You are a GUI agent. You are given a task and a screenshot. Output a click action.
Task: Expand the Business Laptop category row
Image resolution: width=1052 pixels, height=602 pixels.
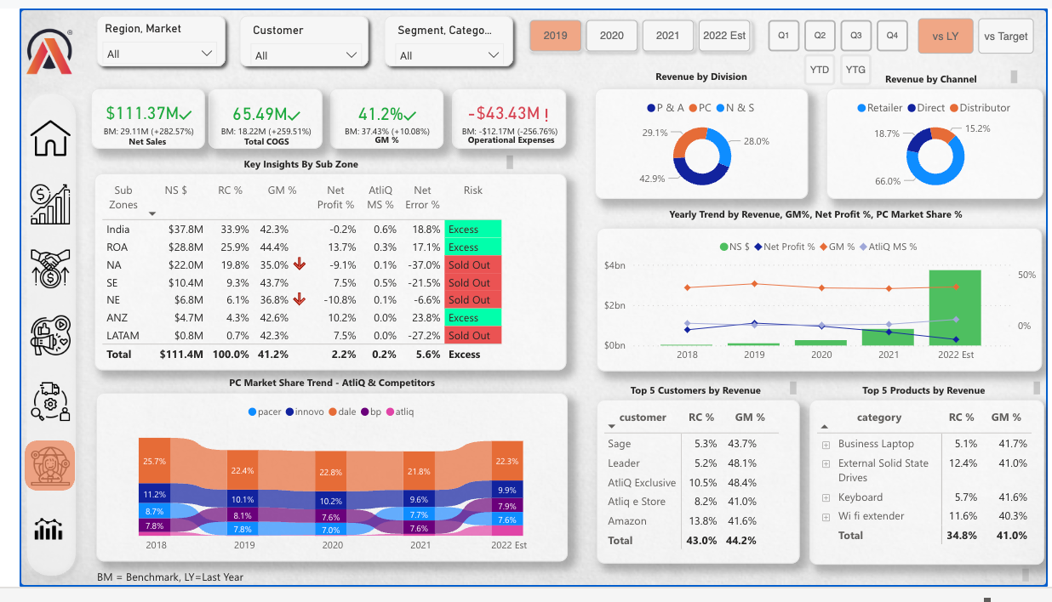(825, 445)
